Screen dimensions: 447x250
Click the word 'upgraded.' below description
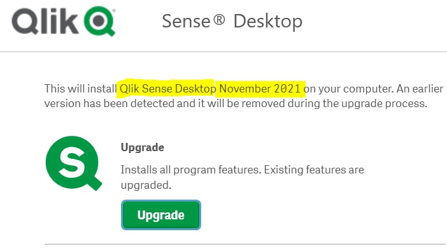click(x=146, y=186)
